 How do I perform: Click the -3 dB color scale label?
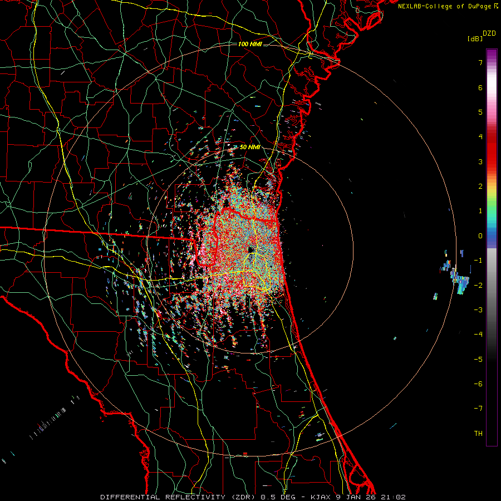[478, 310]
